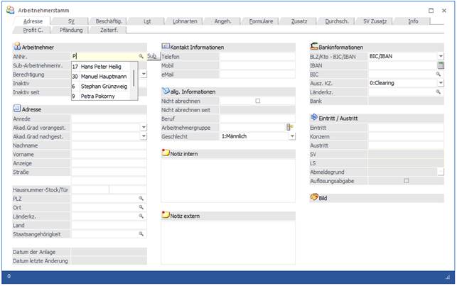This screenshot has width=457, height=286.
Task: Open the PLZ lookup magnifier
Action: 141,199
